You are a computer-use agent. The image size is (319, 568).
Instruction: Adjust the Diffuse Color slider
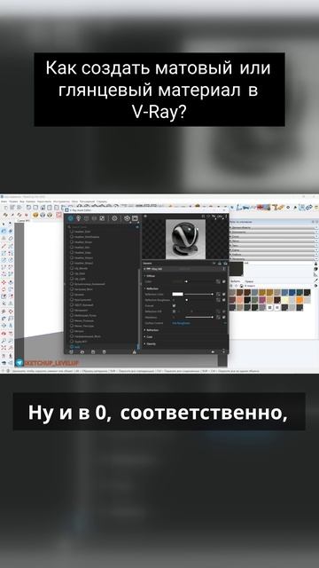(x=199, y=281)
